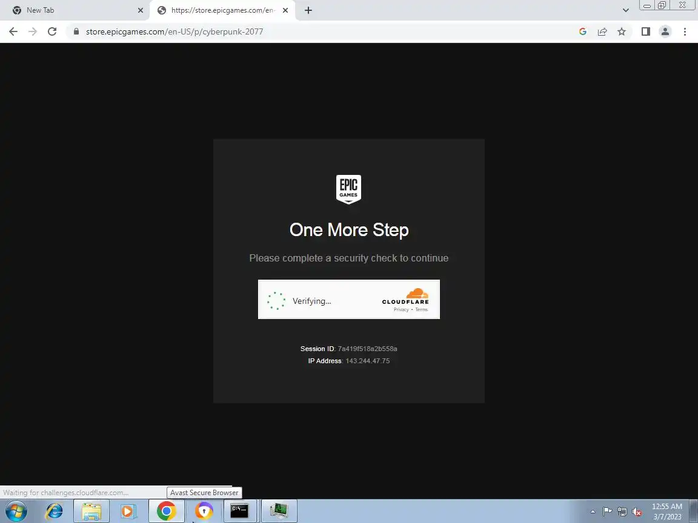Screen dimensions: 698x523
Task: Close the New Tab tab
Action: [140, 10]
